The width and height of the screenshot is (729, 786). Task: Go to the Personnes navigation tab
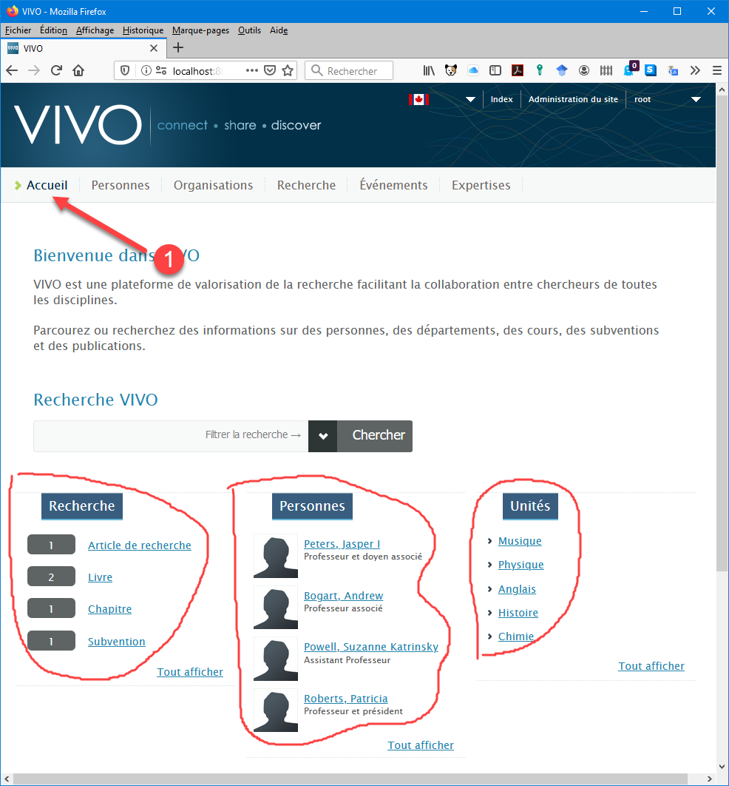pos(121,186)
